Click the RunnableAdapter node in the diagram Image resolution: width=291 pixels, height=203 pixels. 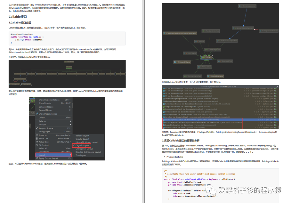pyautogui.click(x=216, y=76)
